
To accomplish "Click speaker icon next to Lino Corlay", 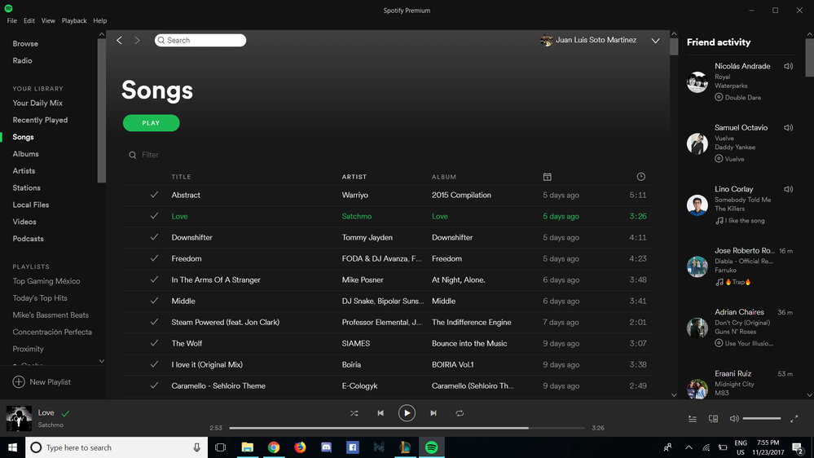I will click(x=789, y=189).
